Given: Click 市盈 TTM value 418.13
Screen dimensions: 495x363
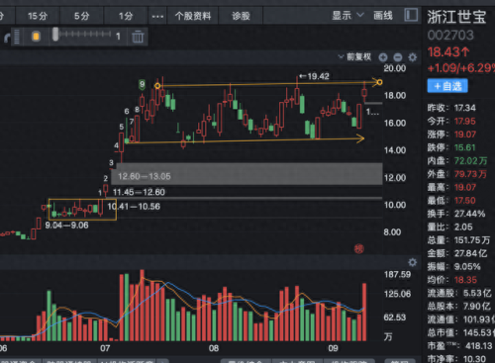Looking at the screenshot, I should click(x=479, y=346).
